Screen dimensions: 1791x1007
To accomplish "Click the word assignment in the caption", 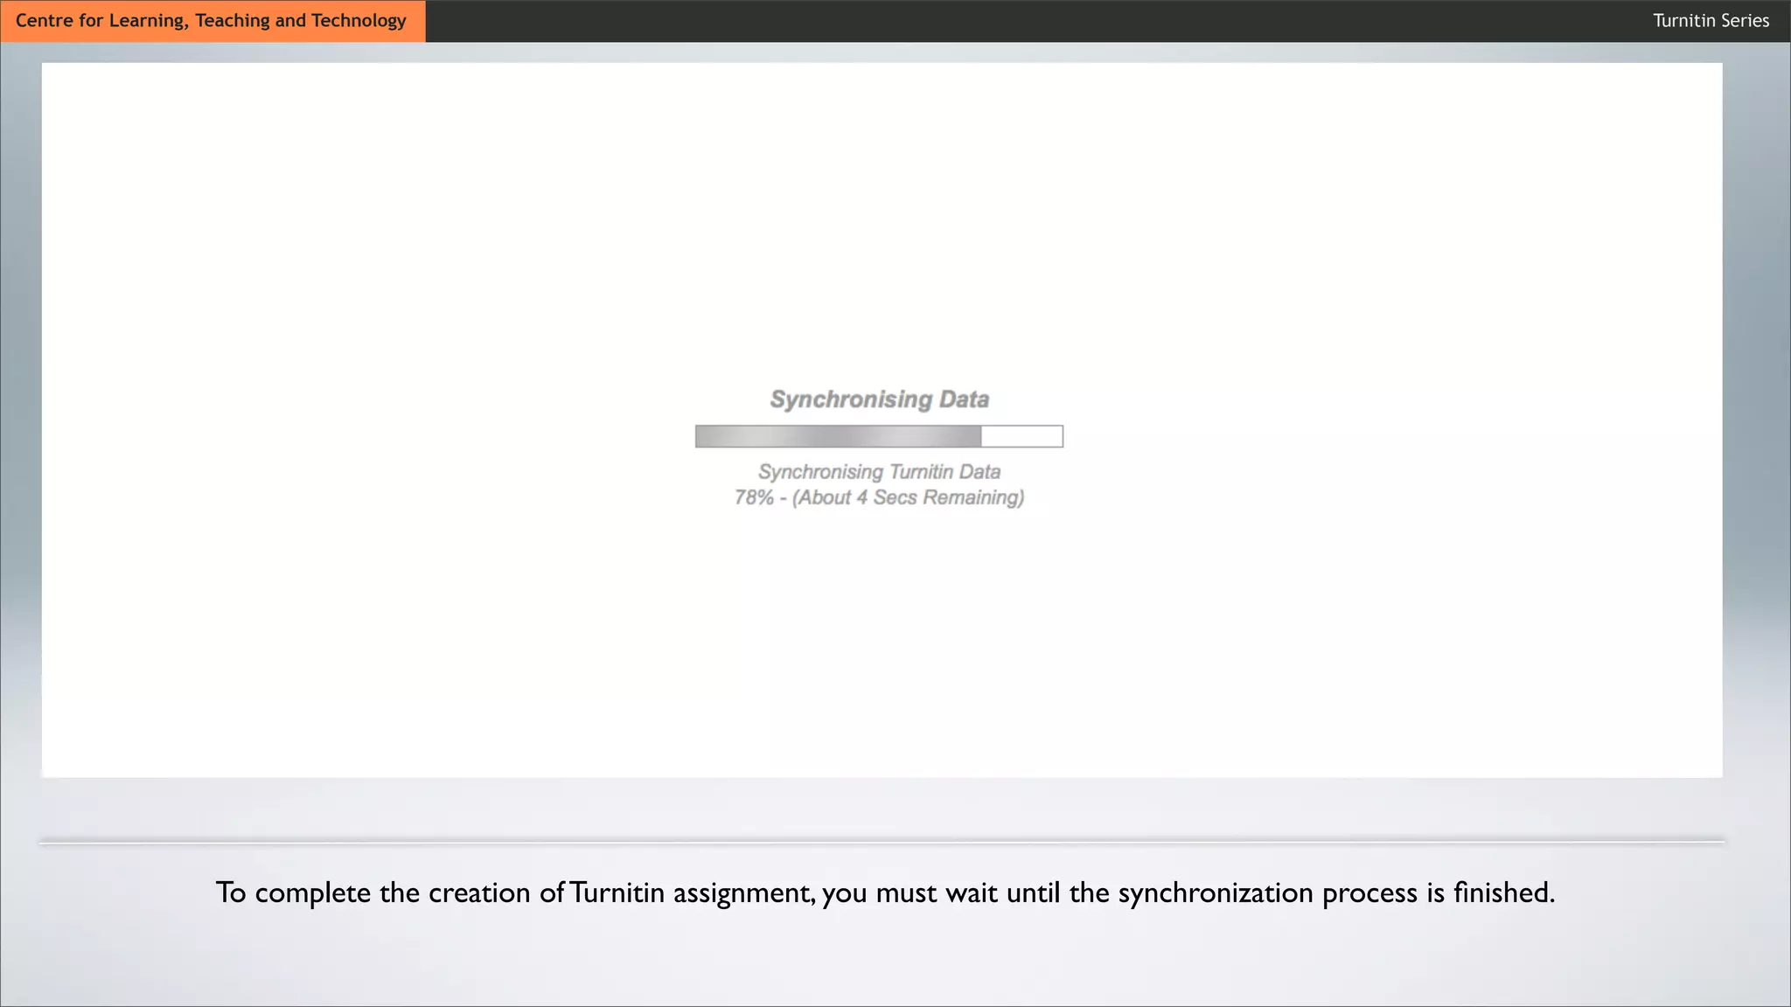I will click(743, 893).
